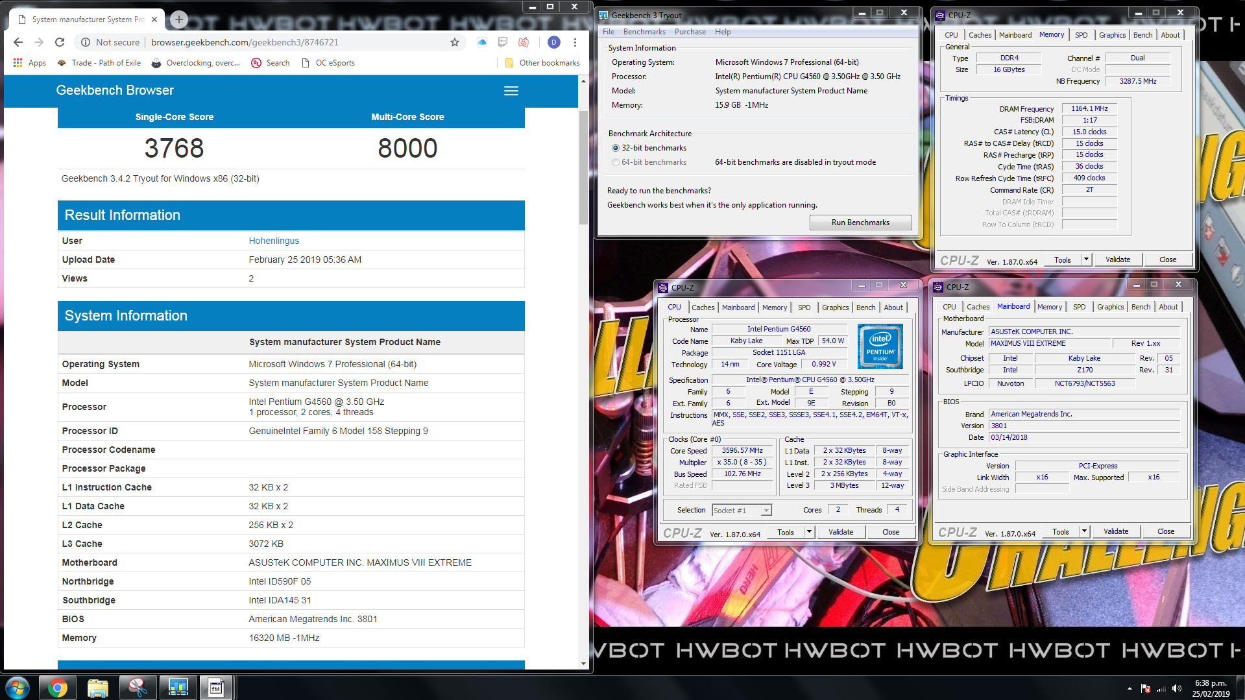Open the Chrome profile avatar
The width and height of the screenshot is (1245, 700).
pyautogui.click(x=553, y=42)
